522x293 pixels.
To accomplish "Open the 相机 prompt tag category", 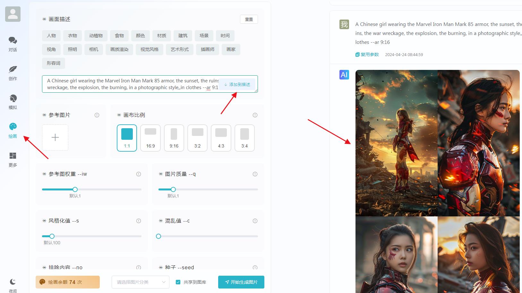I will [x=94, y=49].
